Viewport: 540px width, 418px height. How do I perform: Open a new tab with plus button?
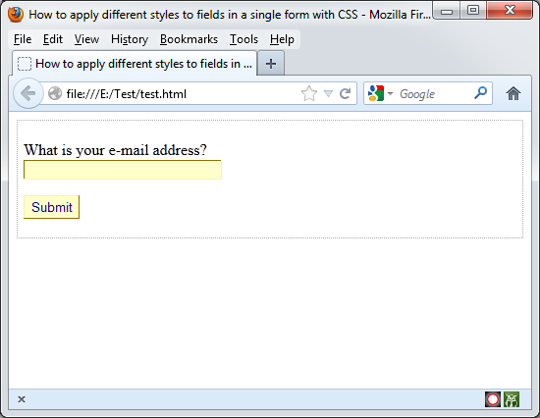point(271,64)
